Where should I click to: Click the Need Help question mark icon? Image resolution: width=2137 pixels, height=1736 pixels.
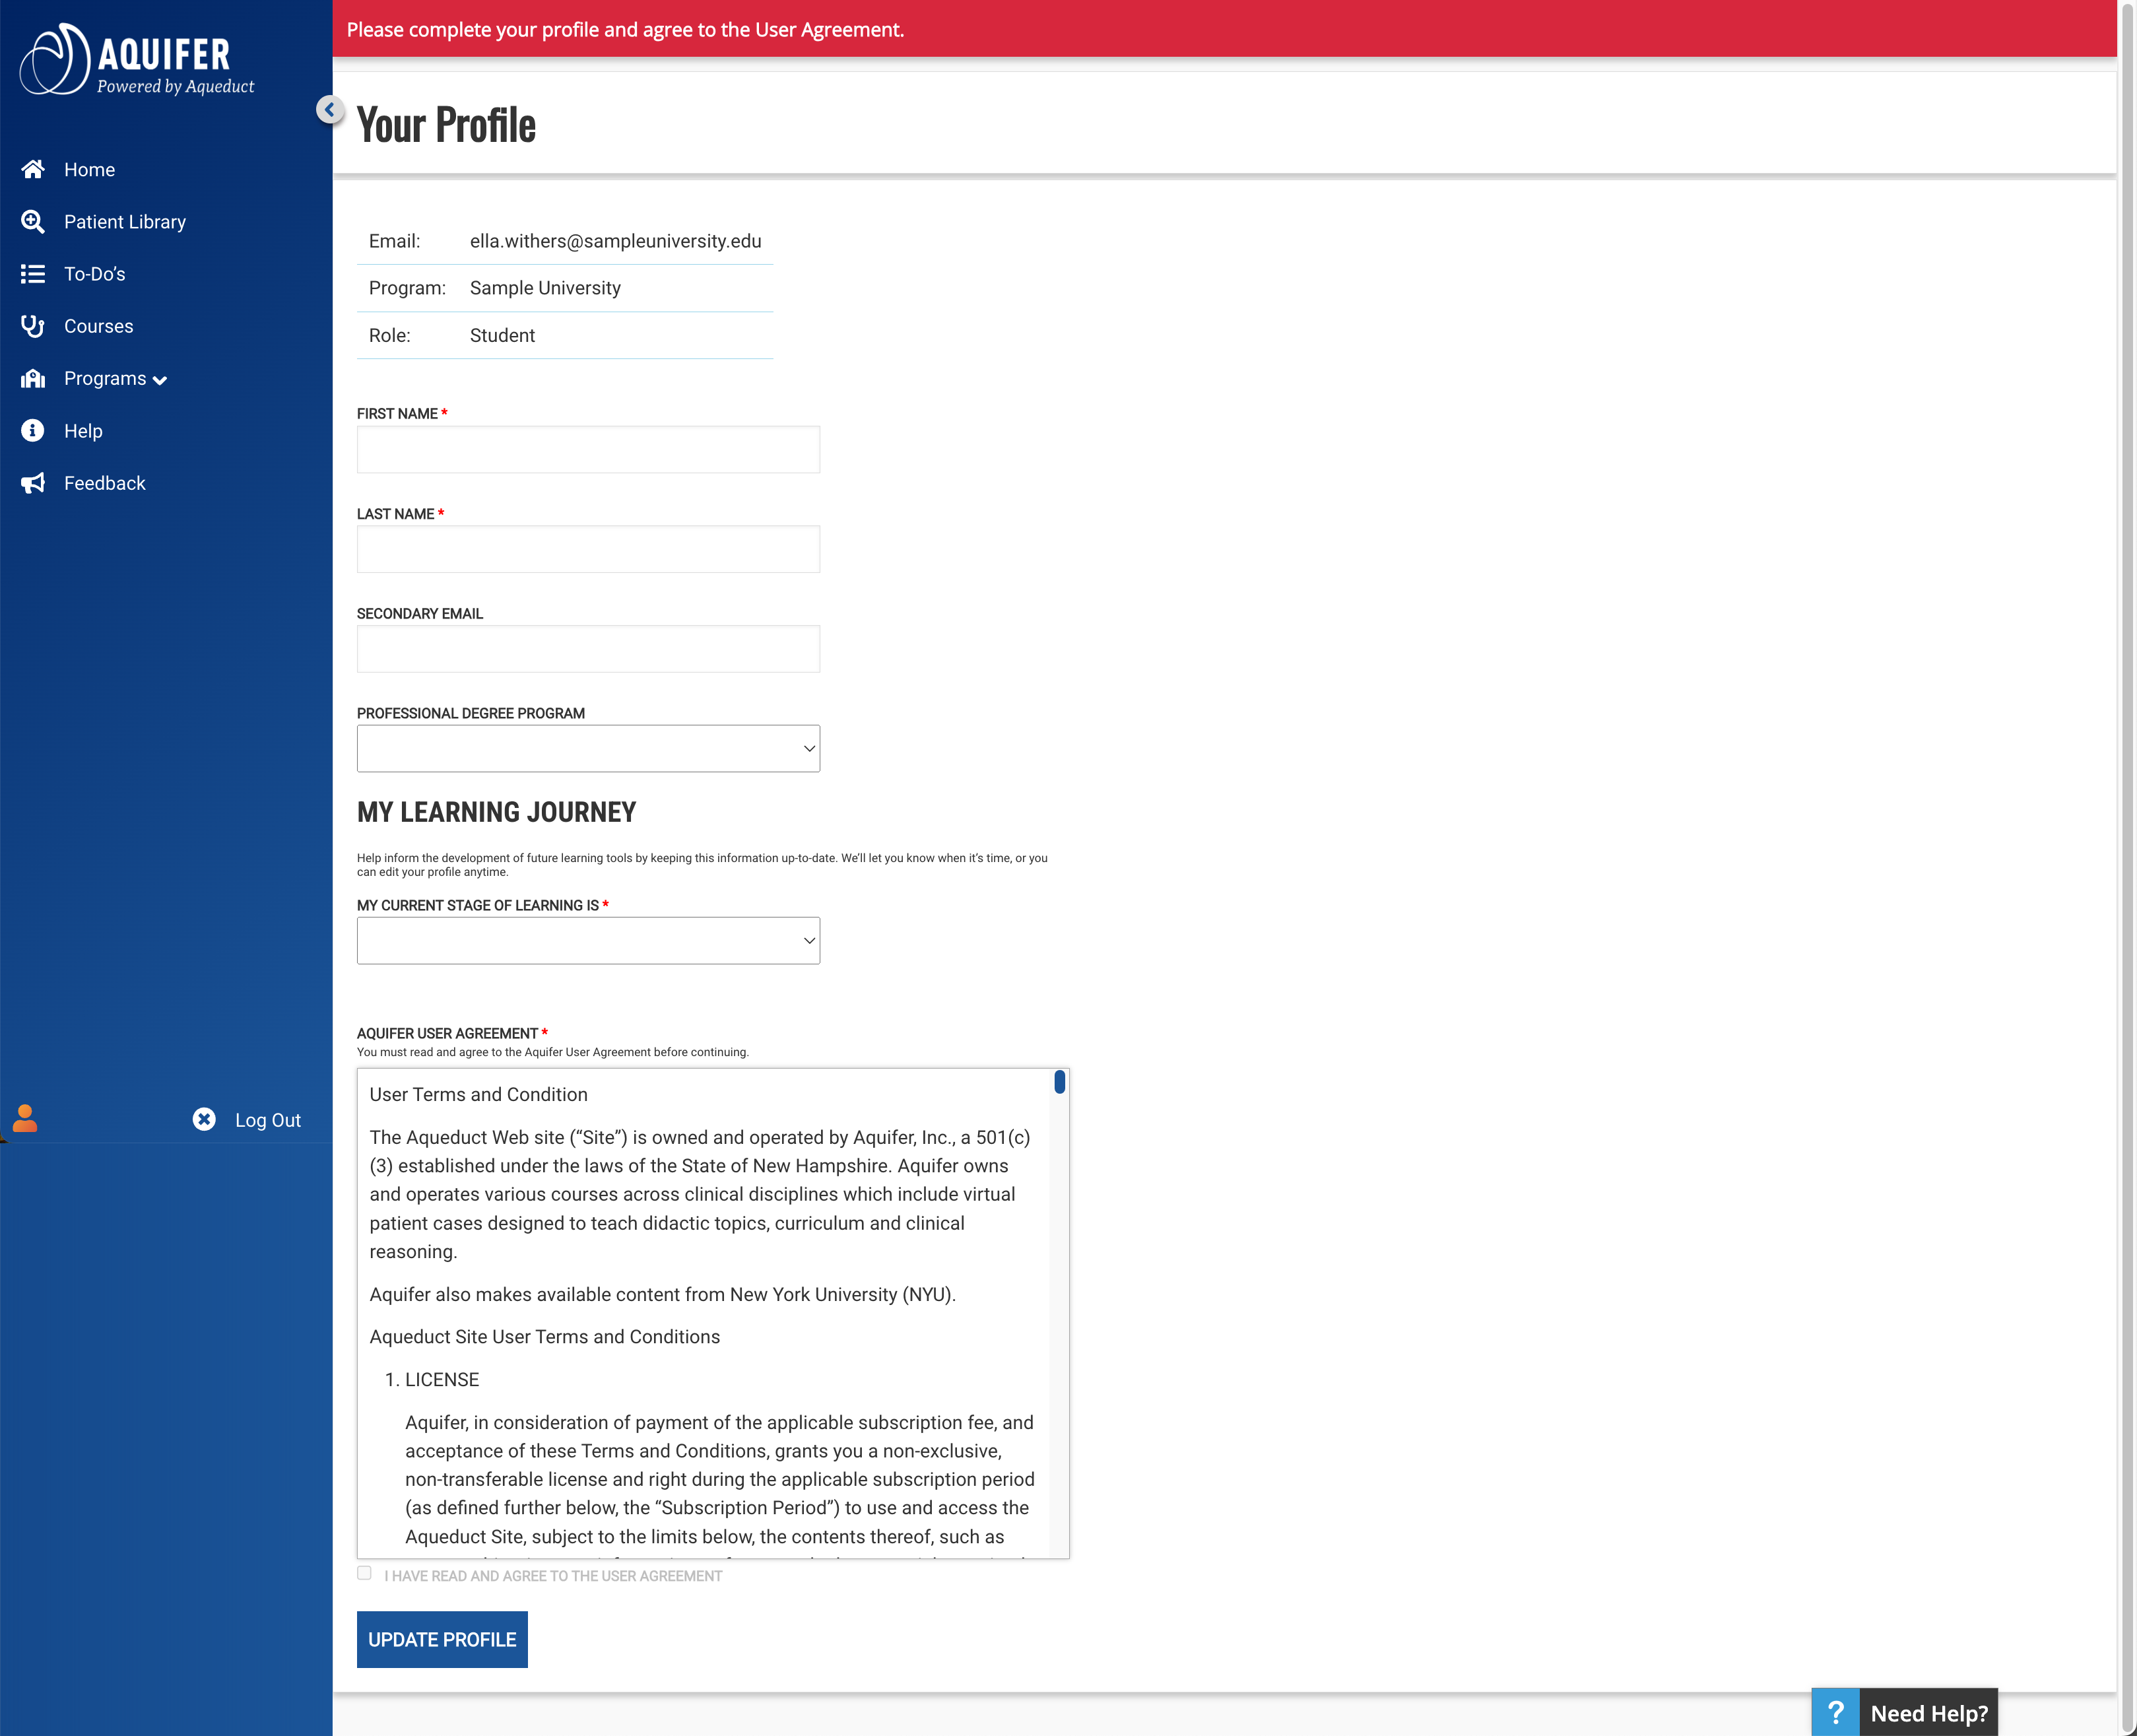1837,1712
